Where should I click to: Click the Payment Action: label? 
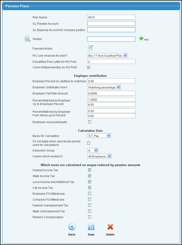click(43, 49)
